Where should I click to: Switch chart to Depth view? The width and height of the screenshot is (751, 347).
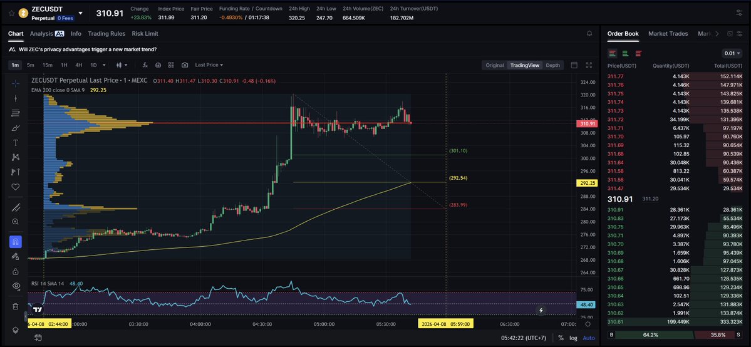[552, 65]
